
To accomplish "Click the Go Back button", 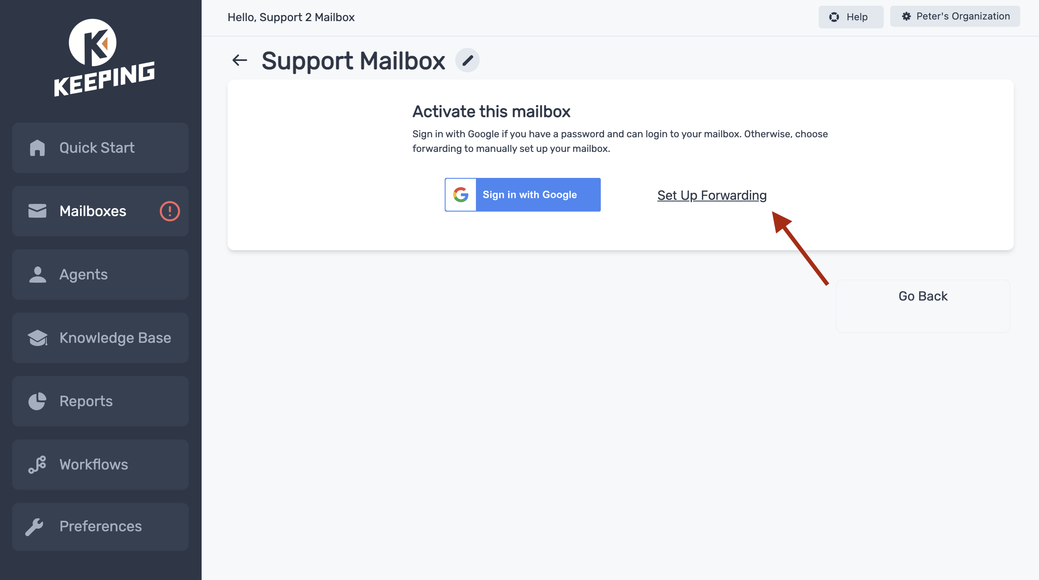I will click(923, 306).
